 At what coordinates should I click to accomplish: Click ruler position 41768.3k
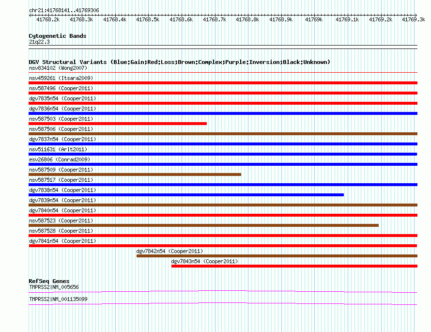81,19
